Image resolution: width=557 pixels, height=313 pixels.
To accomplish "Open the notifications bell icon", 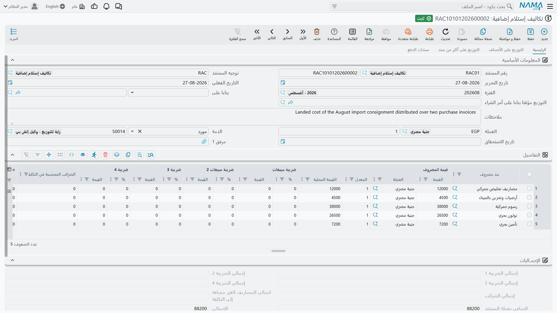I will pyautogui.click(x=106, y=6).
